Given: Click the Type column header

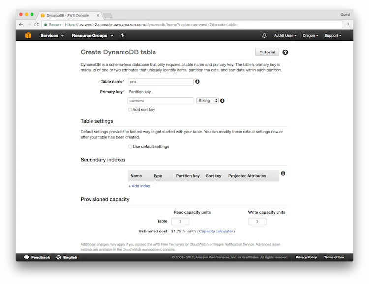Looking at the screenshot, I should click(x=157, y=176).
